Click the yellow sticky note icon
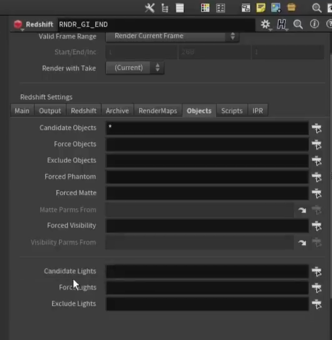332x340 pixels. (261, 8)
